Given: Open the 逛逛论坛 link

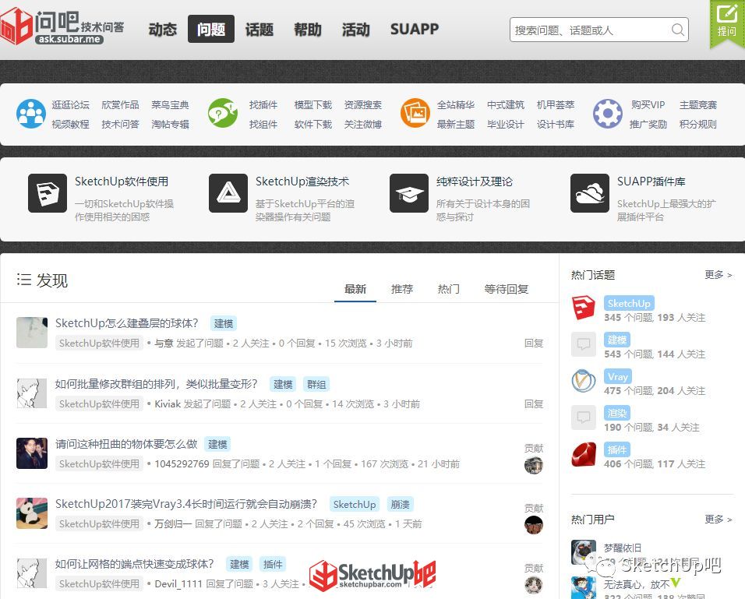Looking at the screenshot, I should (70, 104).
